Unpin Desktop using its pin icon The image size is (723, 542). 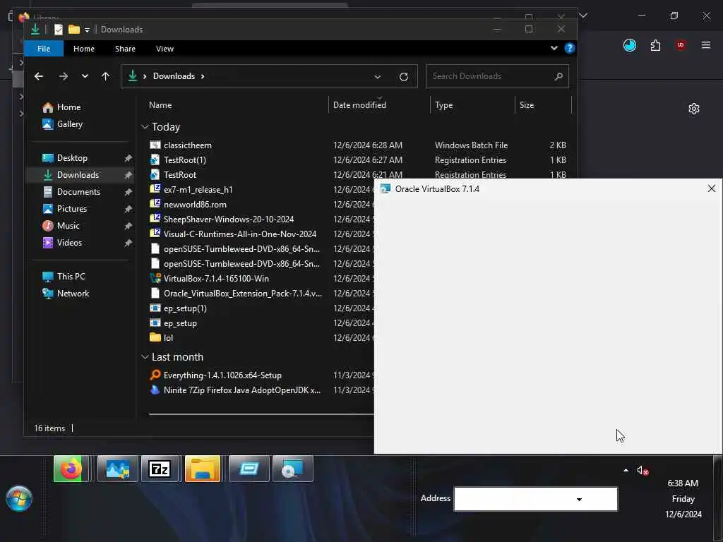pyautogui.click(x=128, y=158)
